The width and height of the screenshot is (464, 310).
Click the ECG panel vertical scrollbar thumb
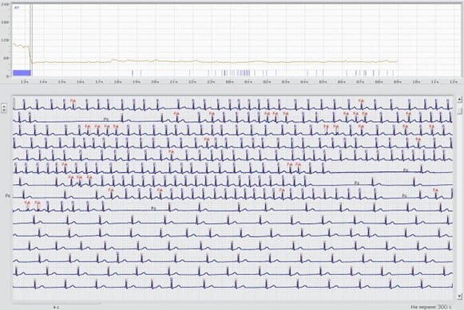(459, 110)
